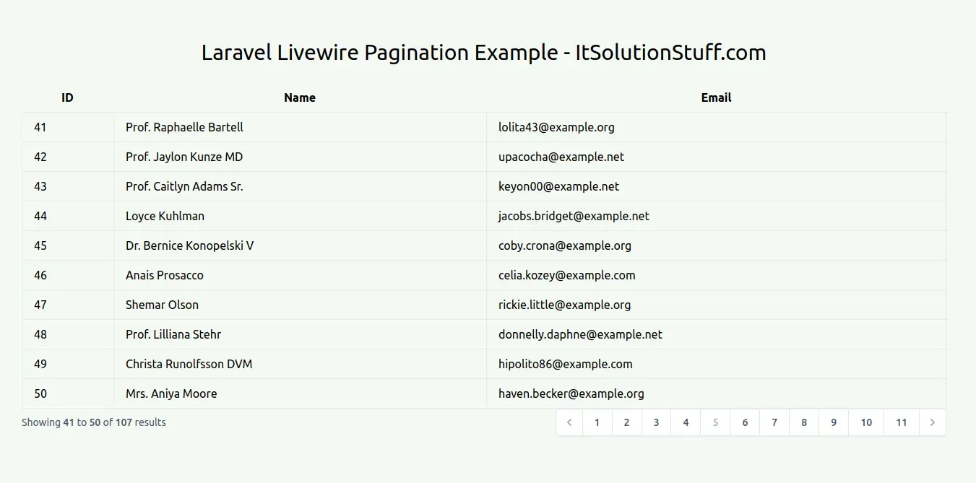Open page 2 of results
Screen dimensions: 976x483
[626, 422]
